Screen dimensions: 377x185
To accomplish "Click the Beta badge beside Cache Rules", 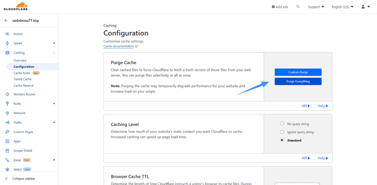I will pos(36,73).
